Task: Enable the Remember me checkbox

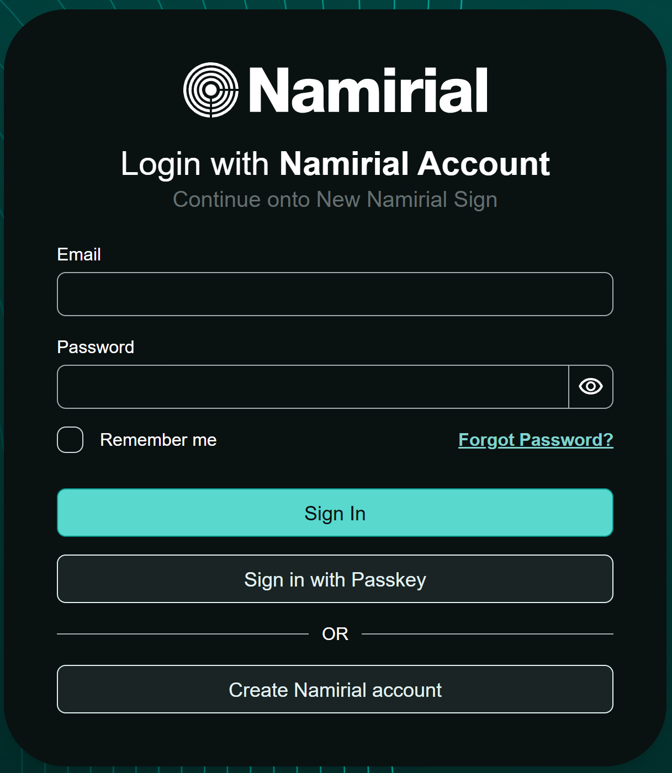Action: [x=70, y=440]
